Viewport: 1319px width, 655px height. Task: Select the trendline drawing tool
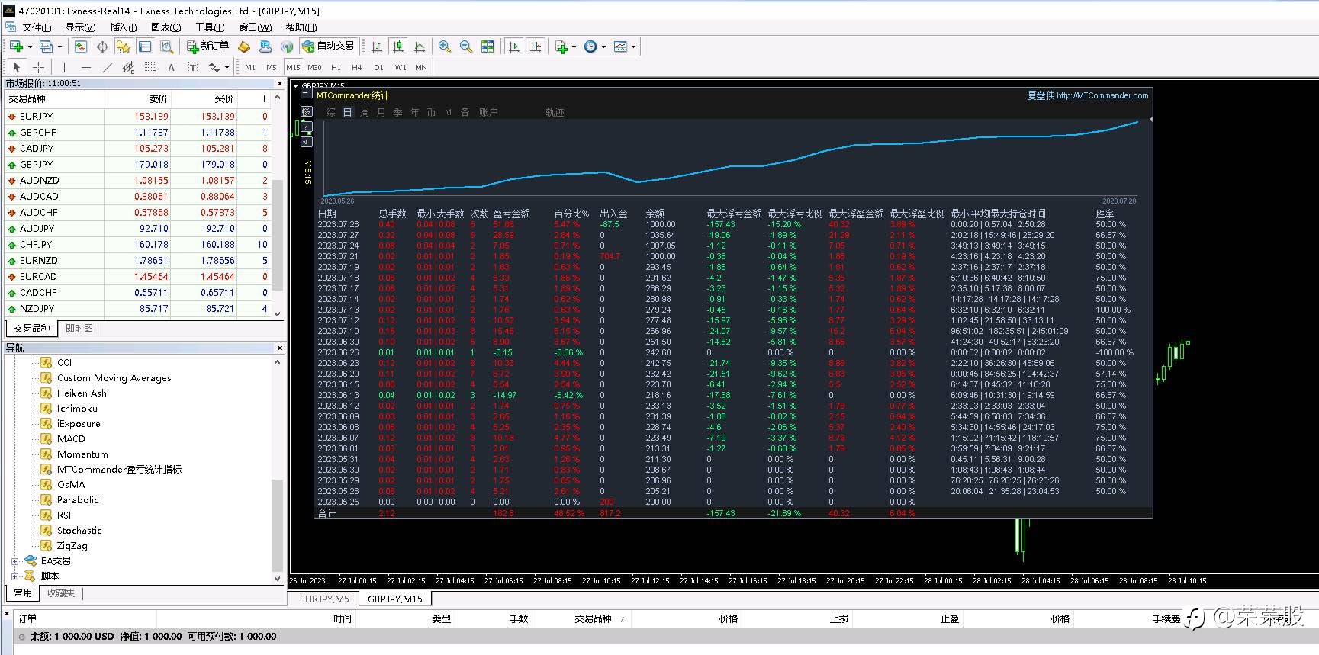click(107, 67)
